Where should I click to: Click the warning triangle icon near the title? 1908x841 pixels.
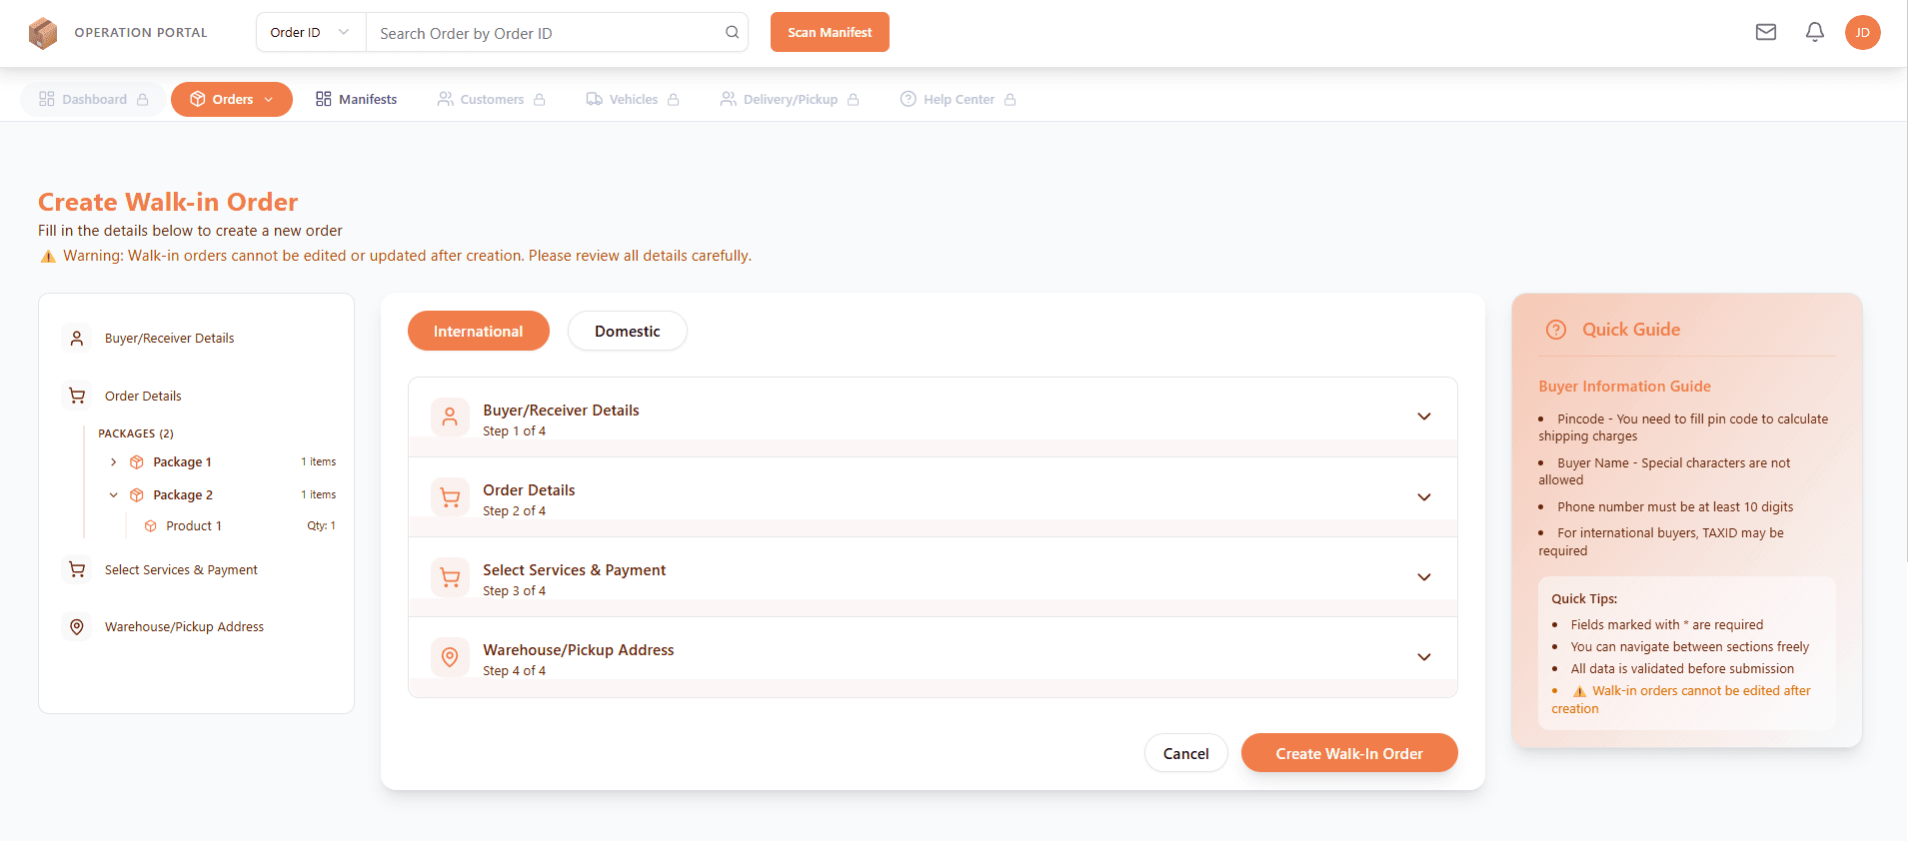coord(48,257)
